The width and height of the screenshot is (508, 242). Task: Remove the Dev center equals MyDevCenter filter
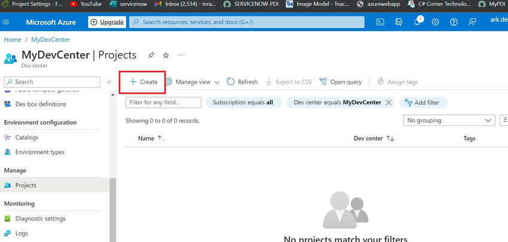389,103
